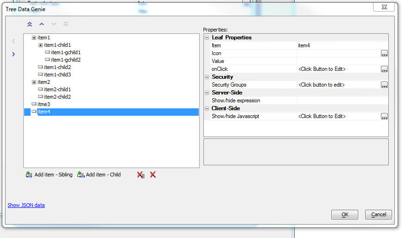This screenshot has height=238, width=405.
Task: Click red X with lines delete-all icon
Action: (141, 175)
